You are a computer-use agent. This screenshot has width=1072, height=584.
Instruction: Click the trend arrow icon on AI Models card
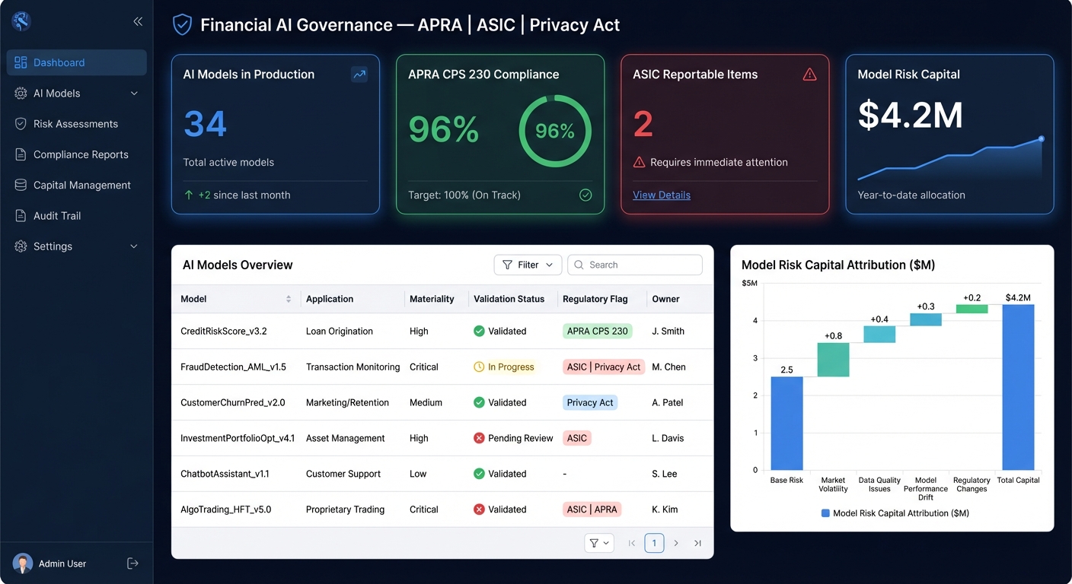pyautogui.click(x=359, y=75)
